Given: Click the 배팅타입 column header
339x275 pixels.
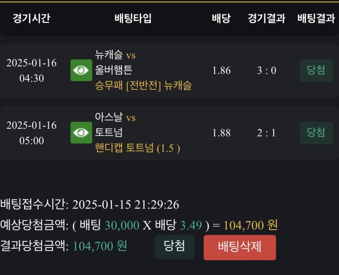Looking at the screenshot, I should 133,19.
